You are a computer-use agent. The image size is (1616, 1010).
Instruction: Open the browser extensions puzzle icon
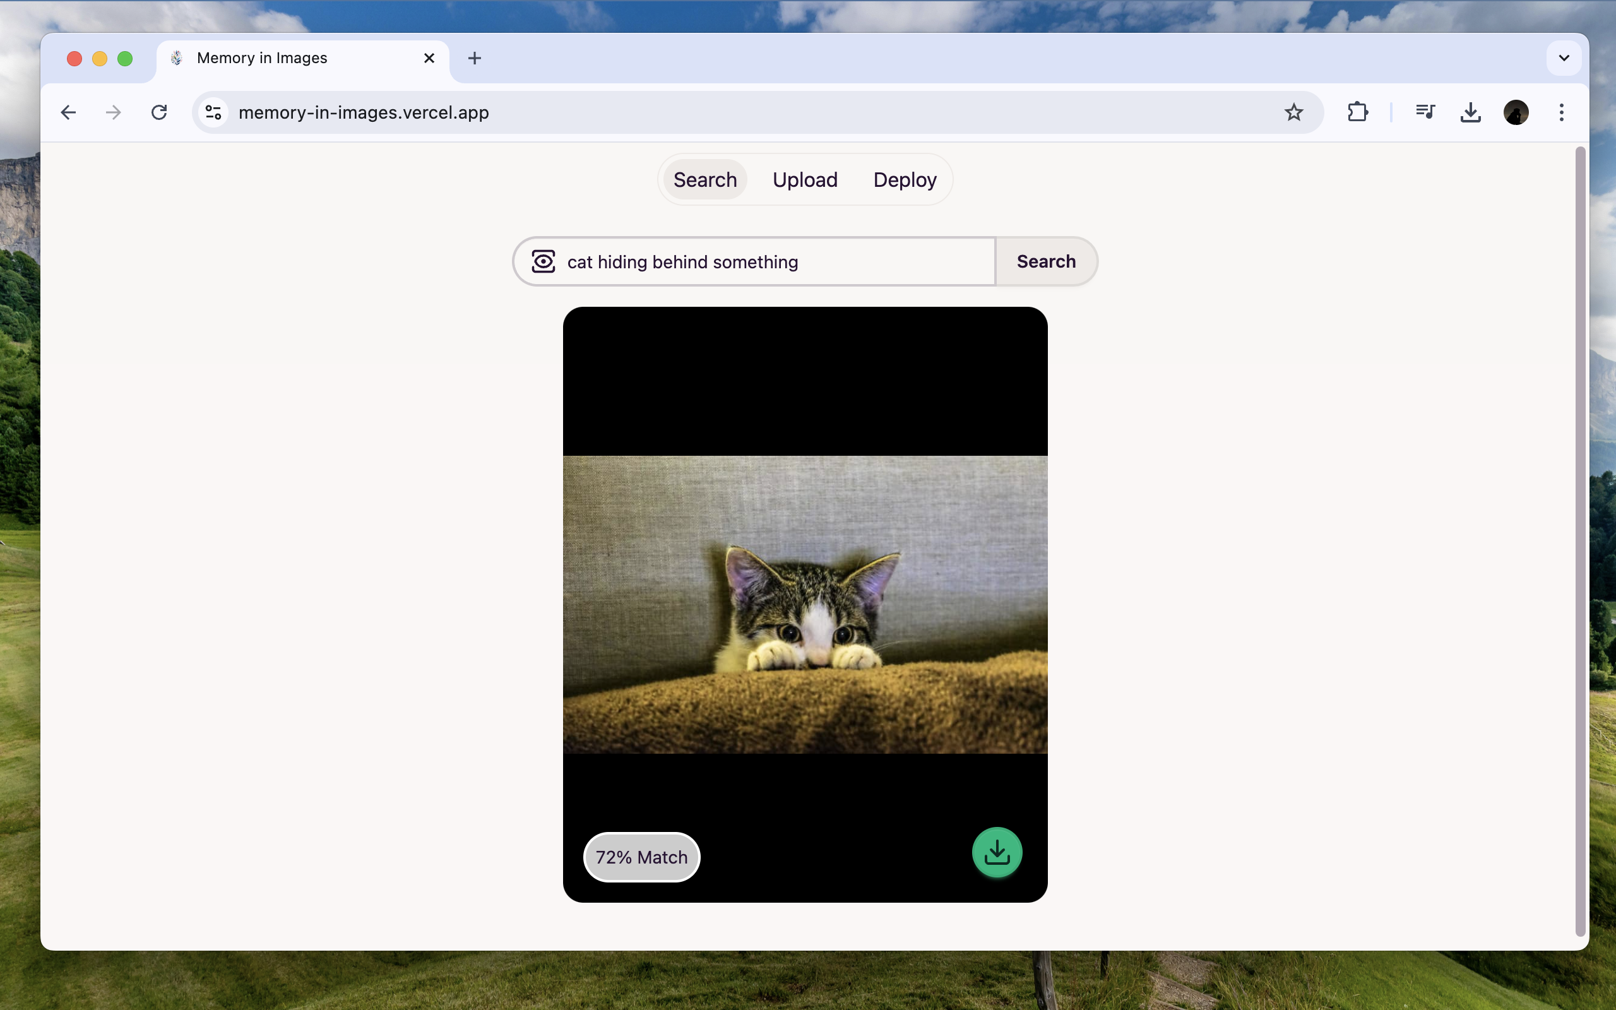(1358, 112)
